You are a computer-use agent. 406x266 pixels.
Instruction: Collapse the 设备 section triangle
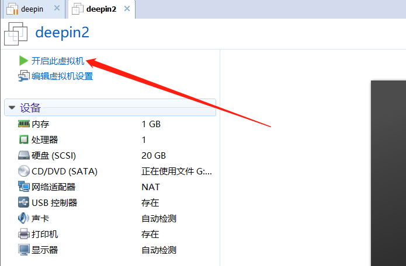(x=12, y=107)
